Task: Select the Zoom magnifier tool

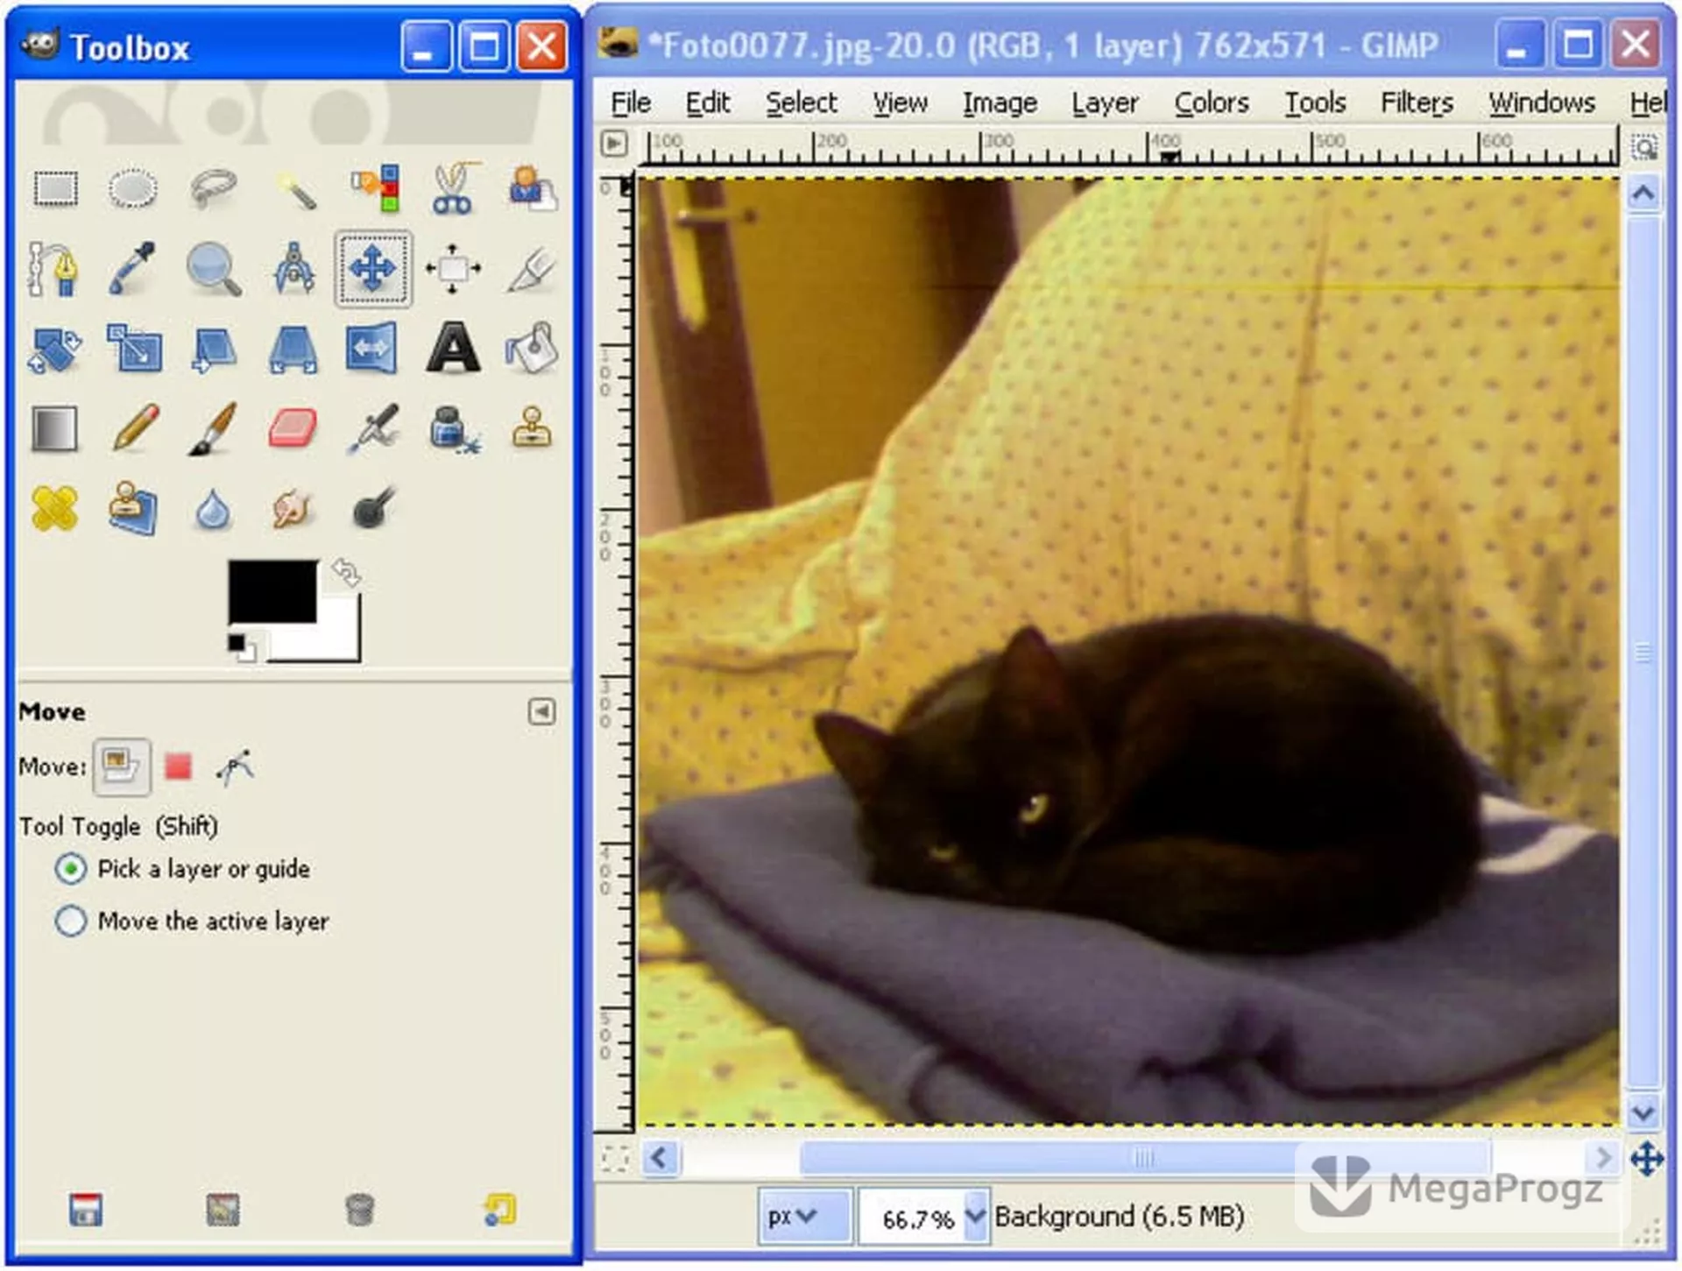Action: pyautogui.click(x=214, y=270)
